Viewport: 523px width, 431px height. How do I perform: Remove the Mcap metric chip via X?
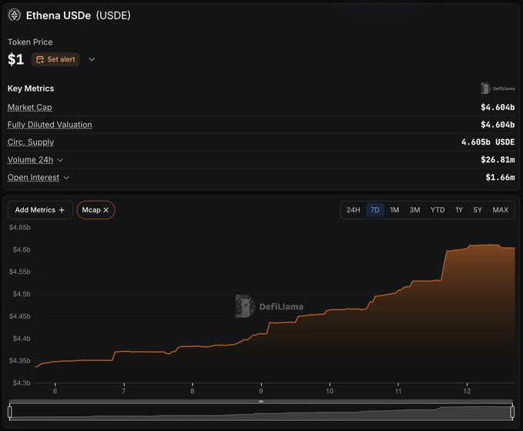coord(106,210)
